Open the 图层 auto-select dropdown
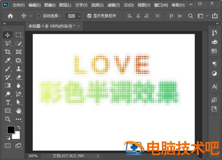The height and width of the screenshot is (160, 222). (73, 16)
